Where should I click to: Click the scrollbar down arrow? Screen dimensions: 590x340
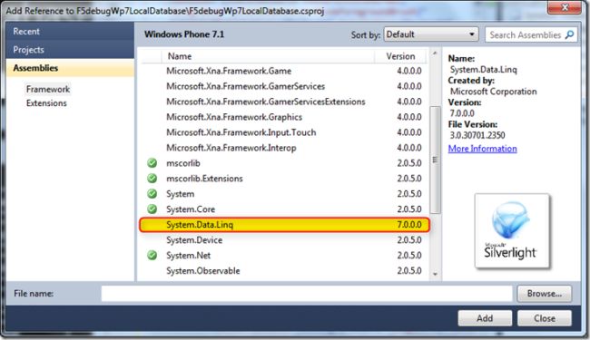coord(435,274)
